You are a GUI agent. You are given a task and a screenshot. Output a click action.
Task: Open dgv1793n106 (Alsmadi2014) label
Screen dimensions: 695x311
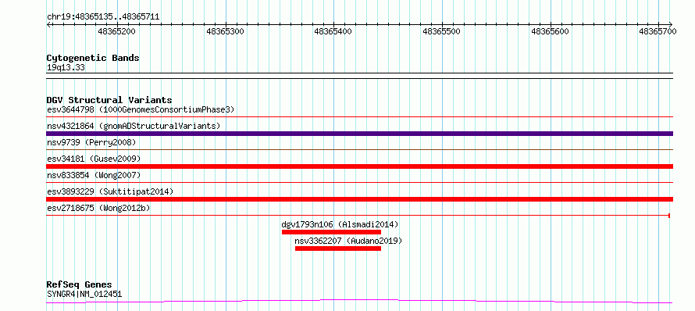(340, 224)
